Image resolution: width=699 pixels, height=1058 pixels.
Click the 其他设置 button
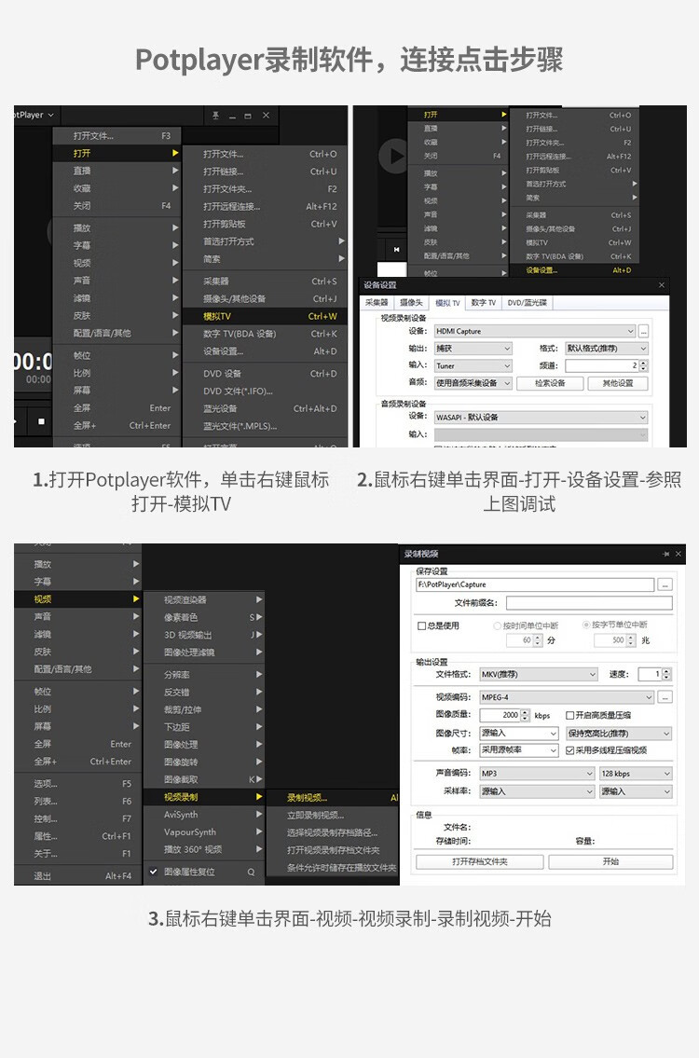pos(617,383)
